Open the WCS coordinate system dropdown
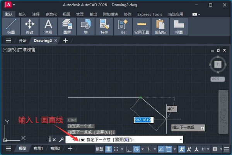 tap(218, 79)
